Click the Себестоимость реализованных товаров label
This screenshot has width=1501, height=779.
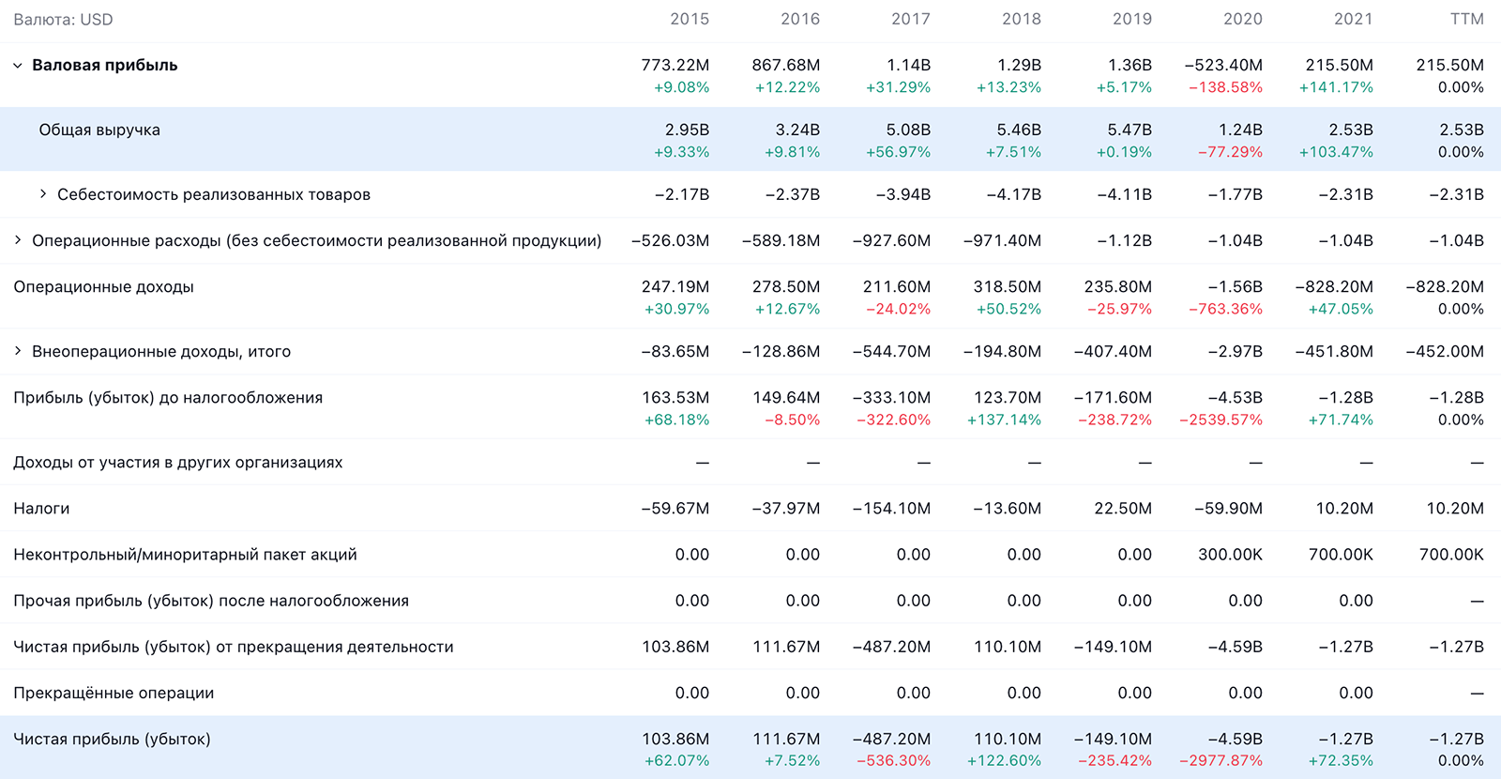[214, 194]
